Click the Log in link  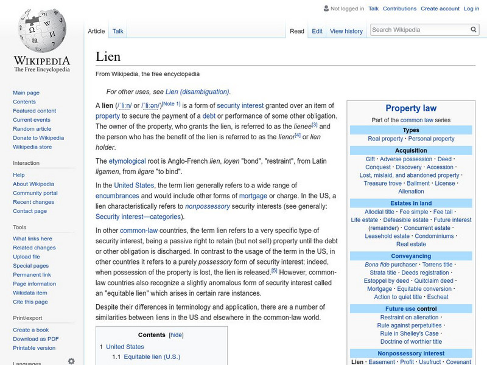point(471,9)
